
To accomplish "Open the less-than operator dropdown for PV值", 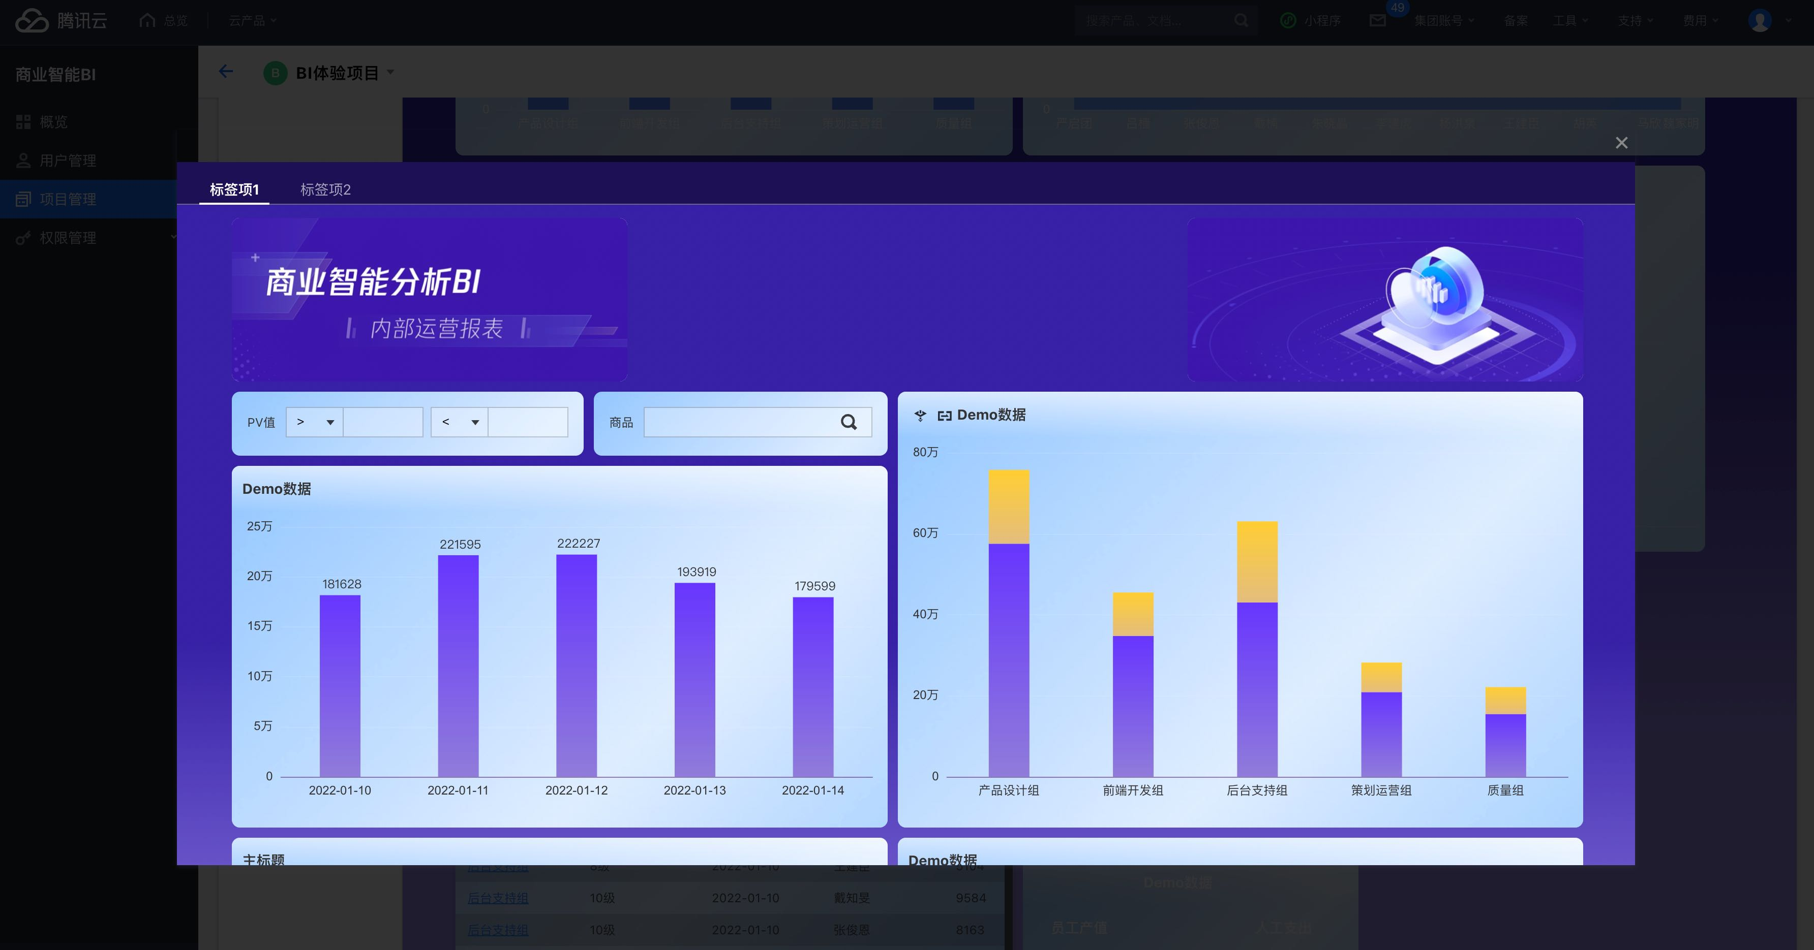I will tap(460, 422).
